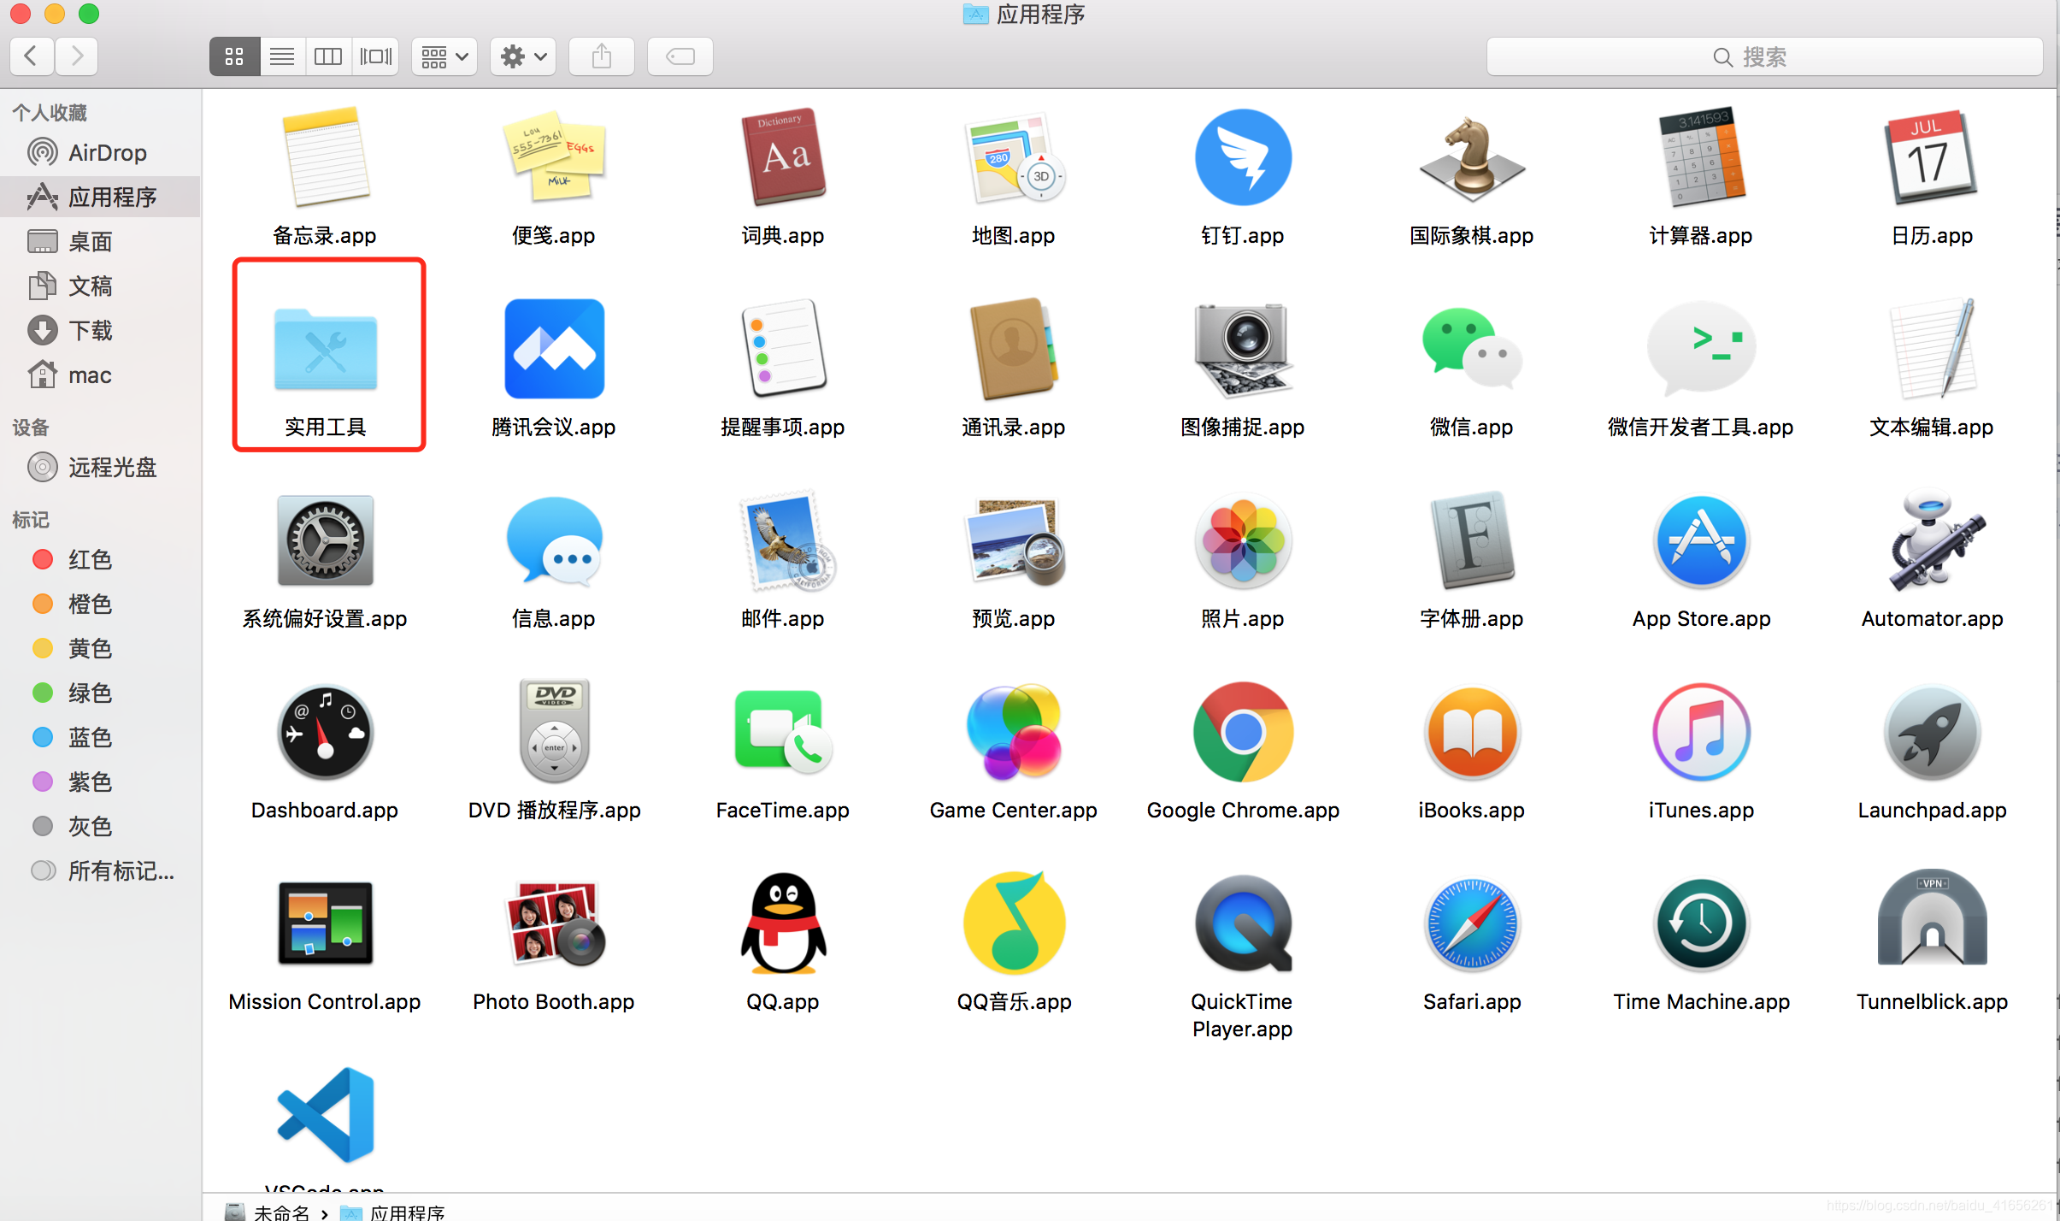Open the 通讯录 Contacts app

coord(1014,349)
